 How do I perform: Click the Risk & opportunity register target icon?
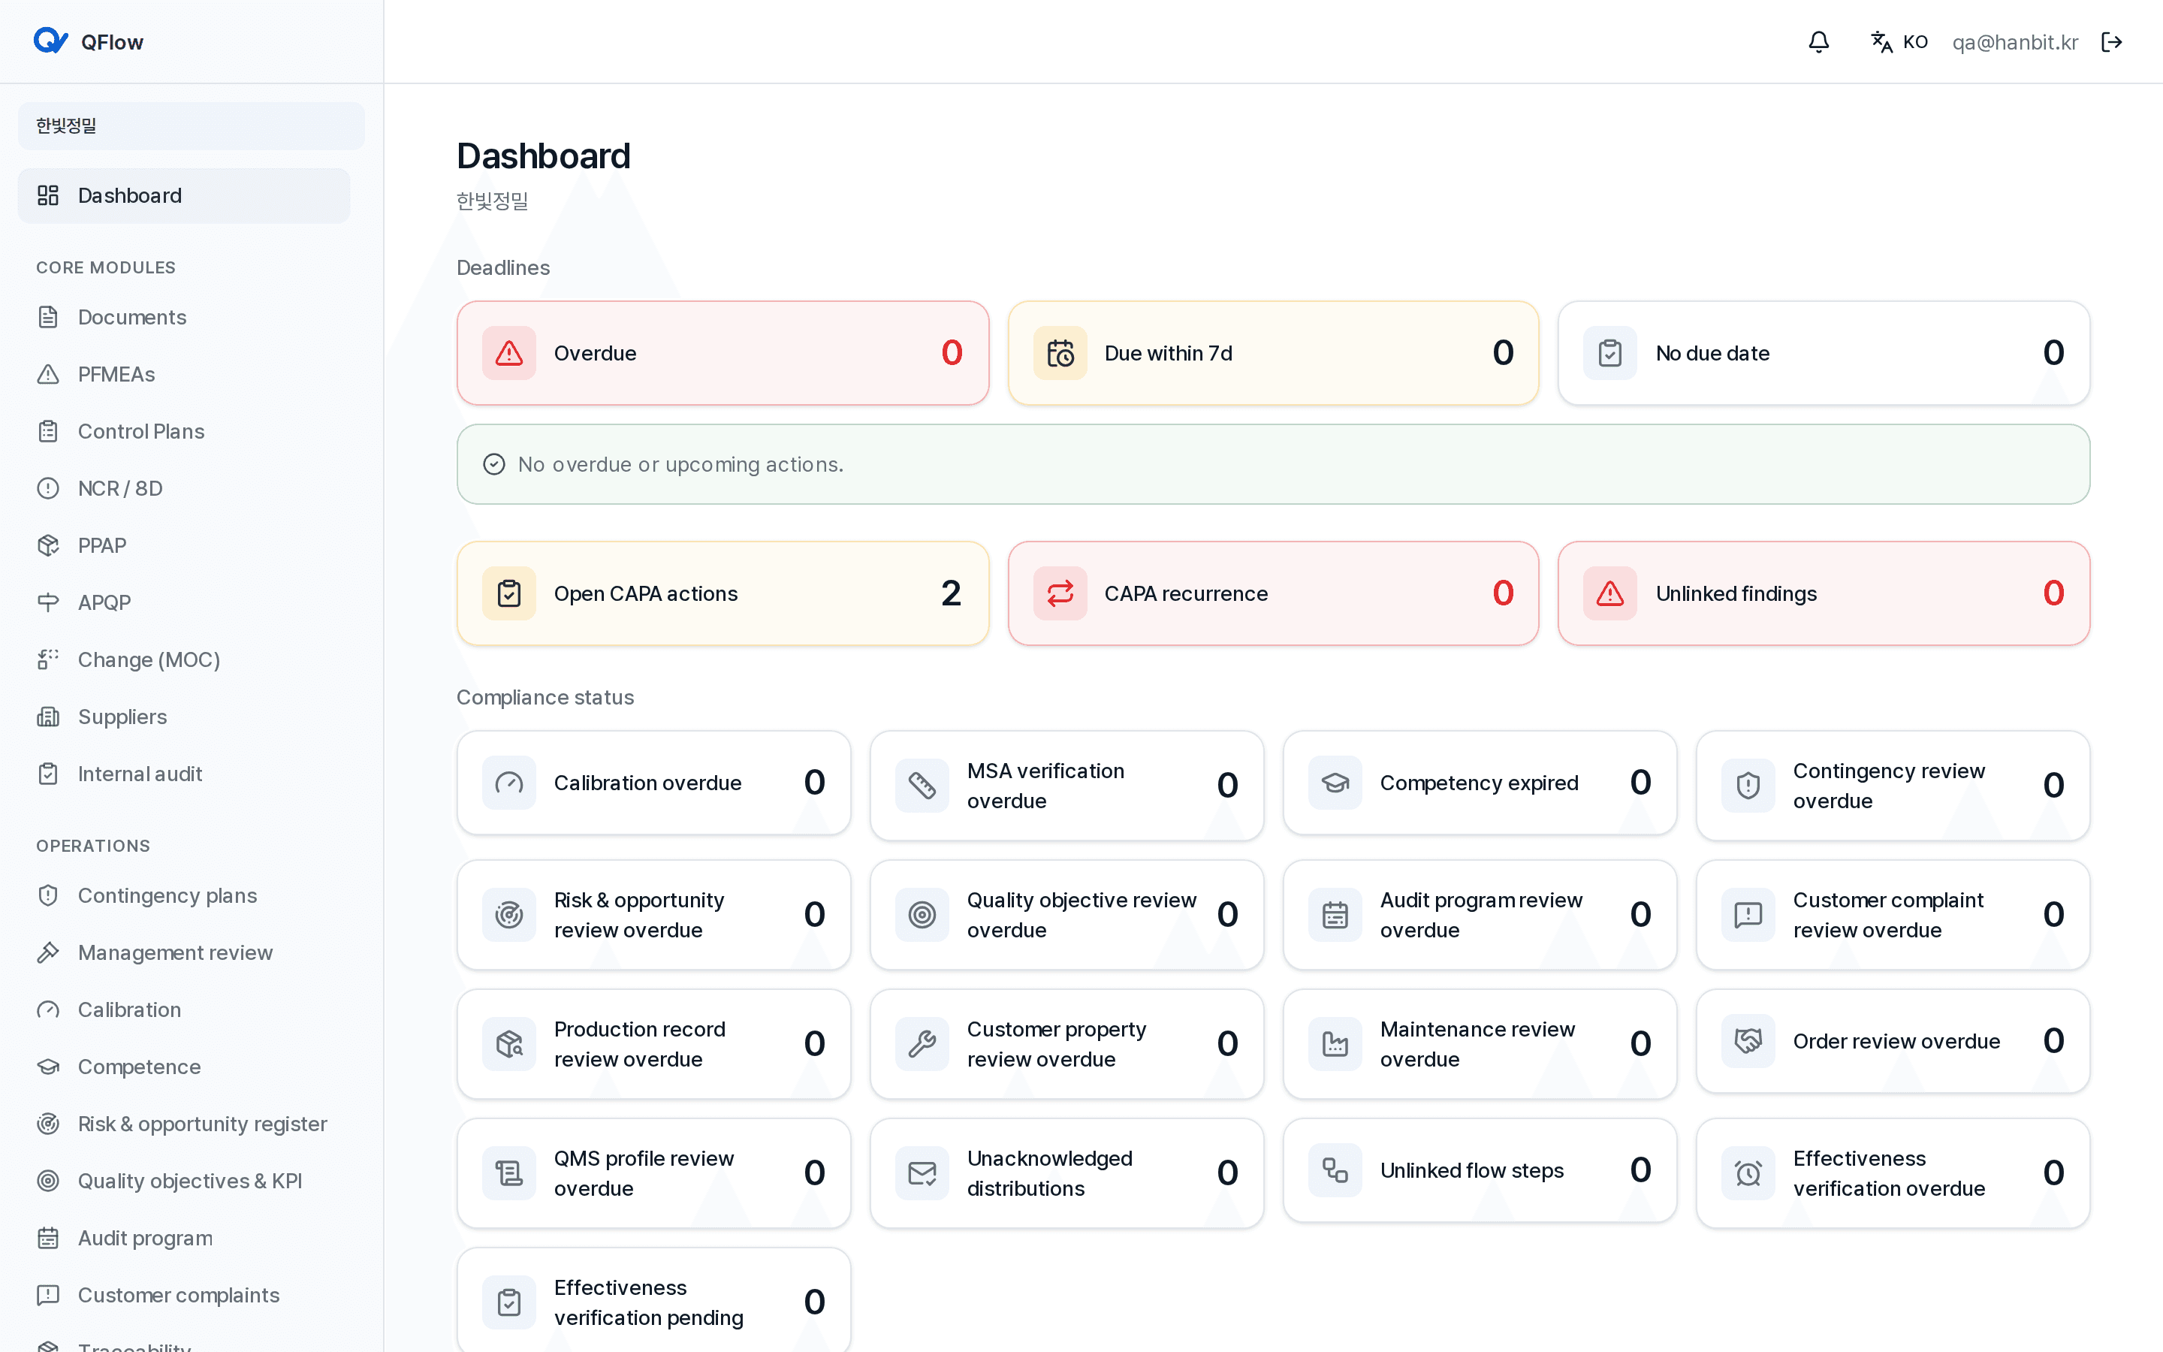48,1124
